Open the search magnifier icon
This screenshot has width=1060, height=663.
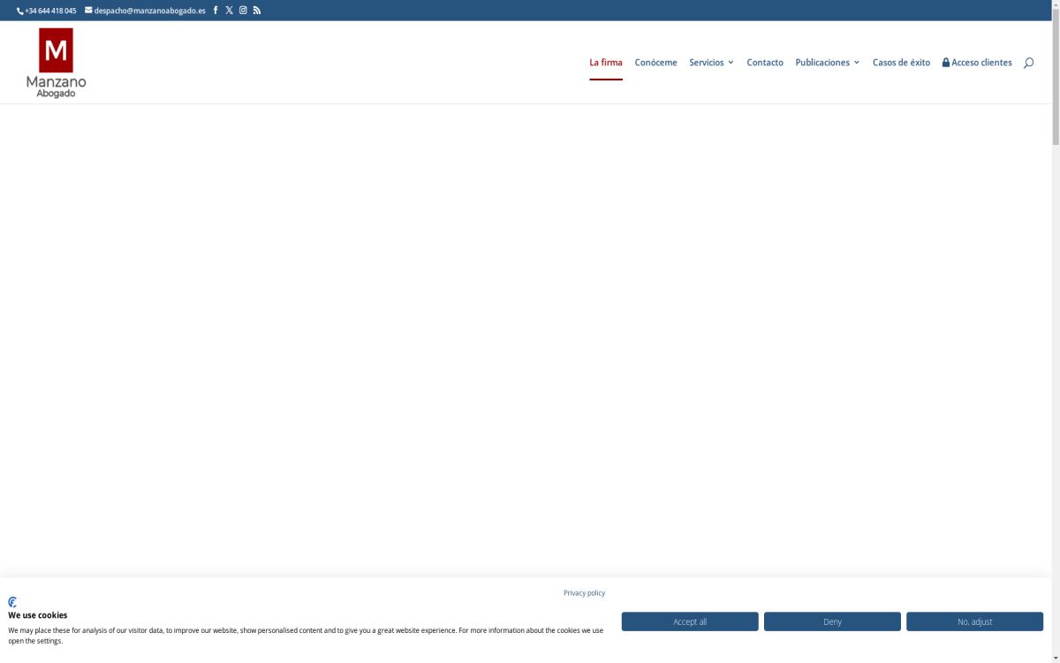(1028, 63)
